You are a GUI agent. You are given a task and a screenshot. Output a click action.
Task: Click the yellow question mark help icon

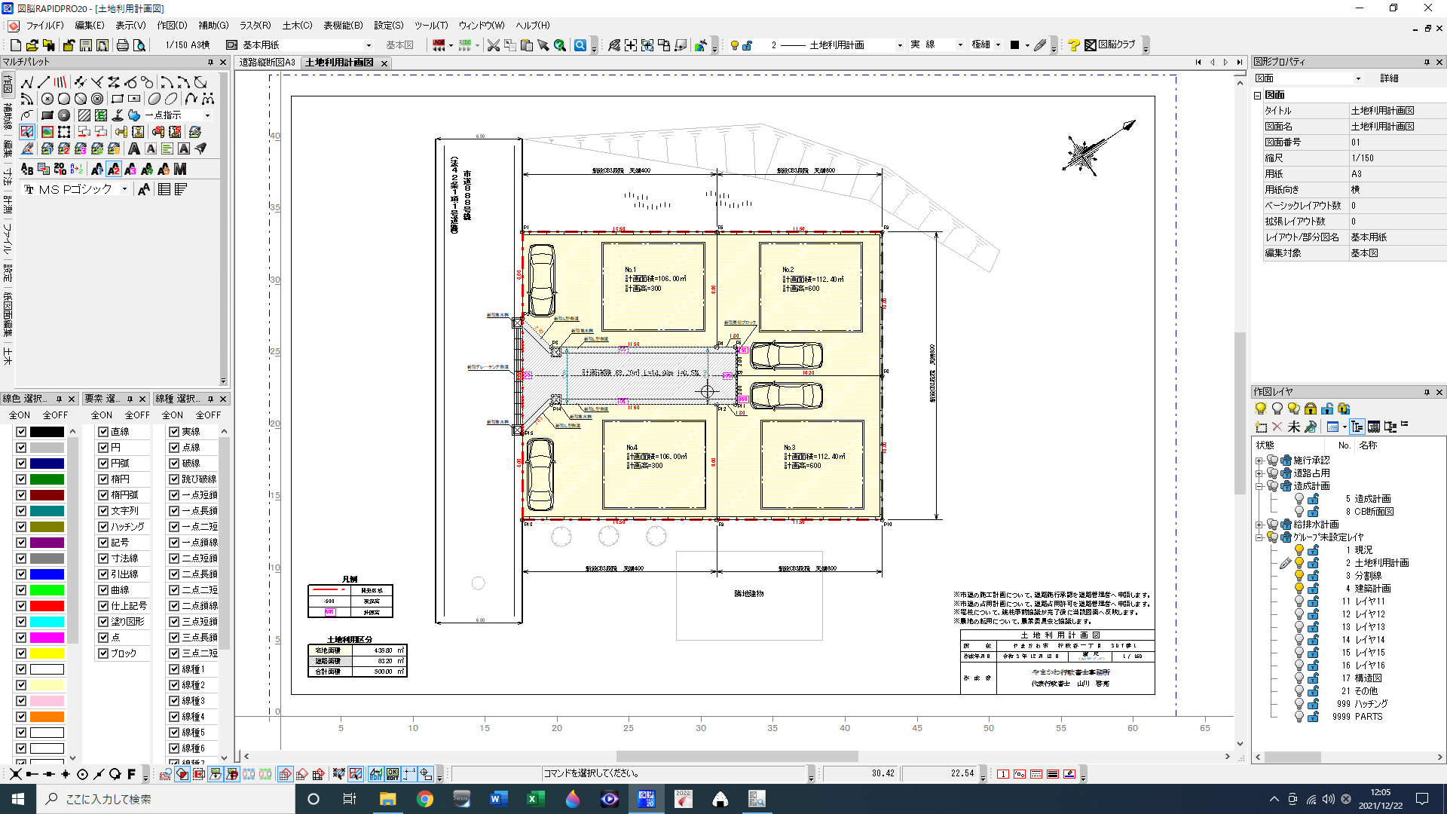pyautogui.click(x=1074, y=45)
